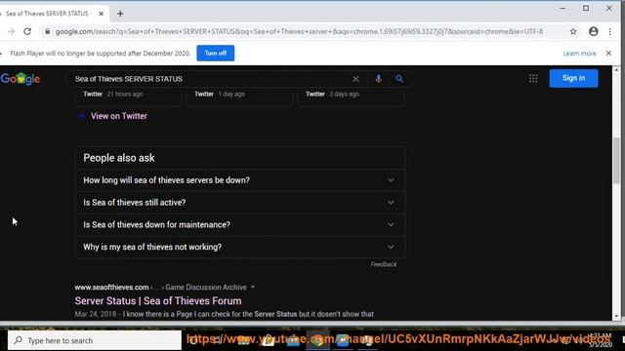Minimize the Chrome window
This screenshot has height=351, width=625.
(562, 9)
